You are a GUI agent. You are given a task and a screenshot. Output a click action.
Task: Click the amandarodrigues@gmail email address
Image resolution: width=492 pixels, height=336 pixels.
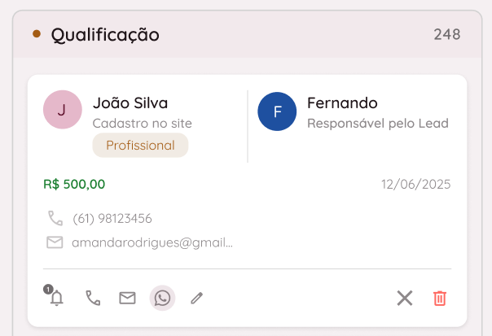coord(152,242)
